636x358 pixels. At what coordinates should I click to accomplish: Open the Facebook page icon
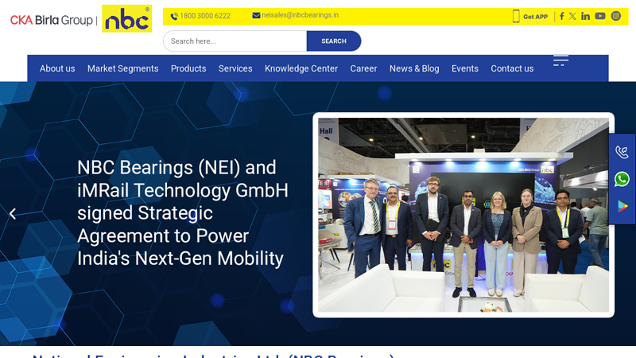(561, 16)
